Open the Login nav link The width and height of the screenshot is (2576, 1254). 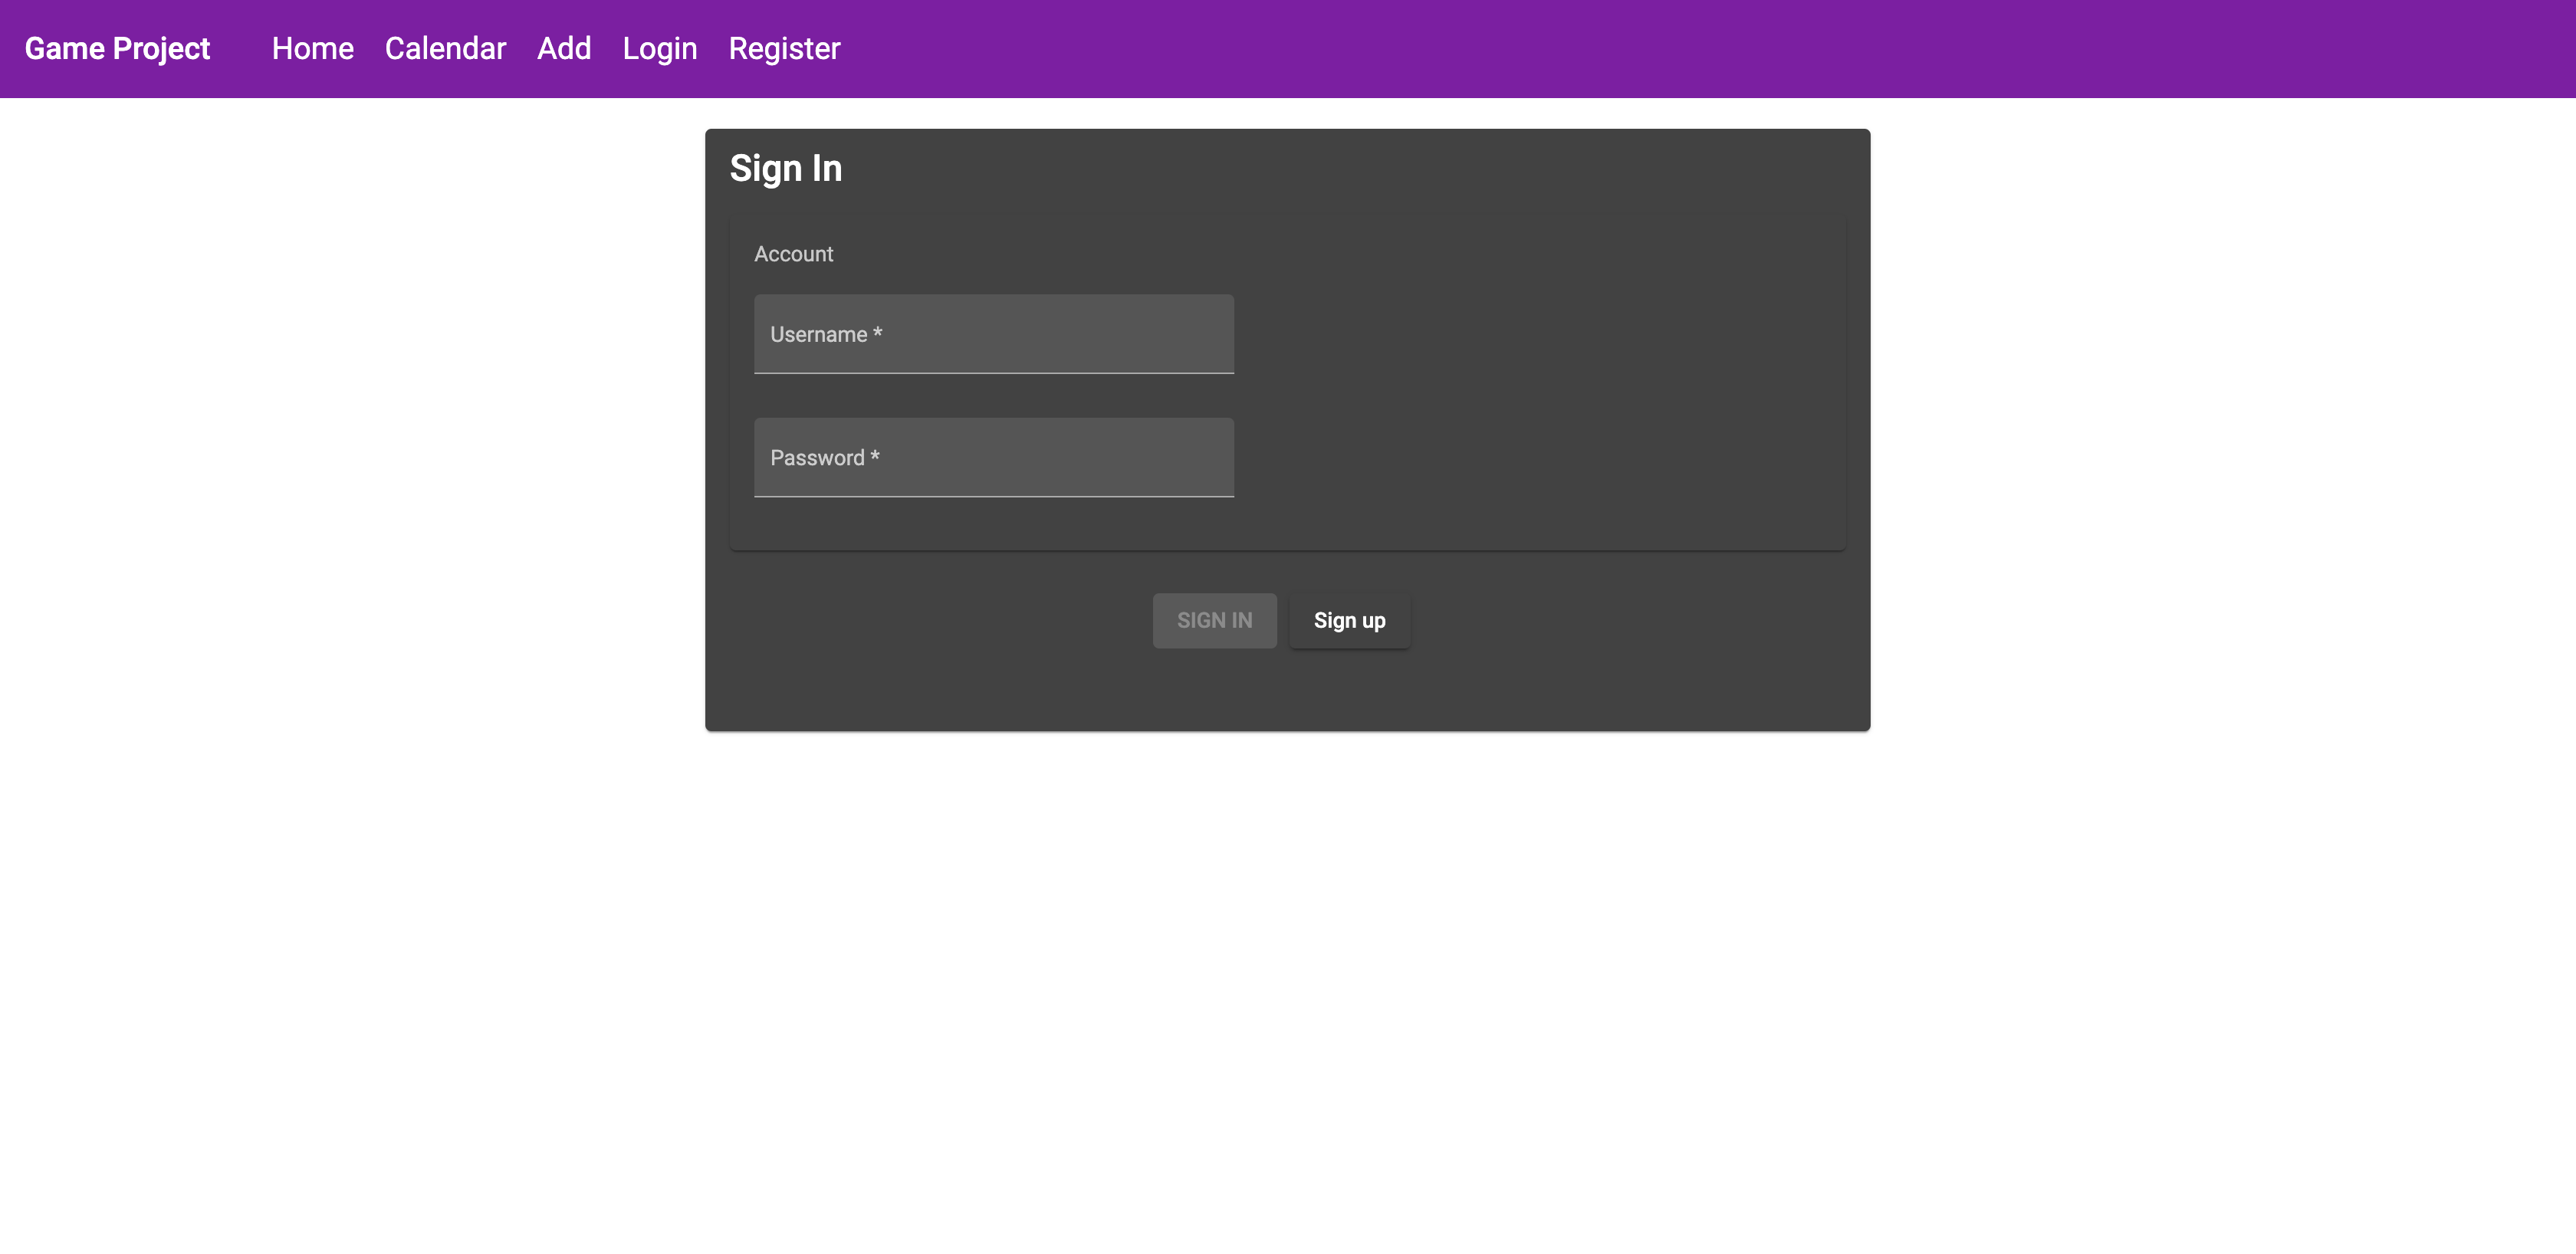[x=659, y=48]
